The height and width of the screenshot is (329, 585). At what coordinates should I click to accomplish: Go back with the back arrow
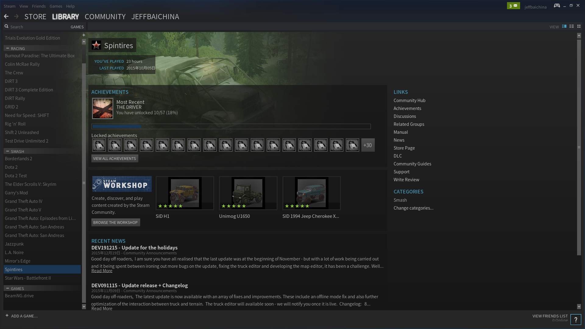[6, 16]
